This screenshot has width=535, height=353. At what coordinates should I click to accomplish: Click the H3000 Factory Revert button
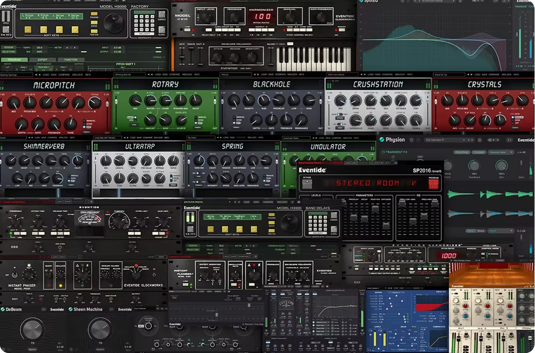coord(144,34)
